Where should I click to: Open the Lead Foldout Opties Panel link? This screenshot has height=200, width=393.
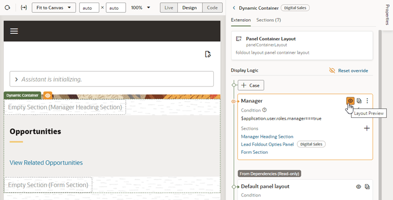[x=267, y=144]
